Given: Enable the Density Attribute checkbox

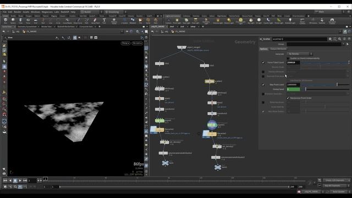Looking at the screenshot, I should [263, 72].
